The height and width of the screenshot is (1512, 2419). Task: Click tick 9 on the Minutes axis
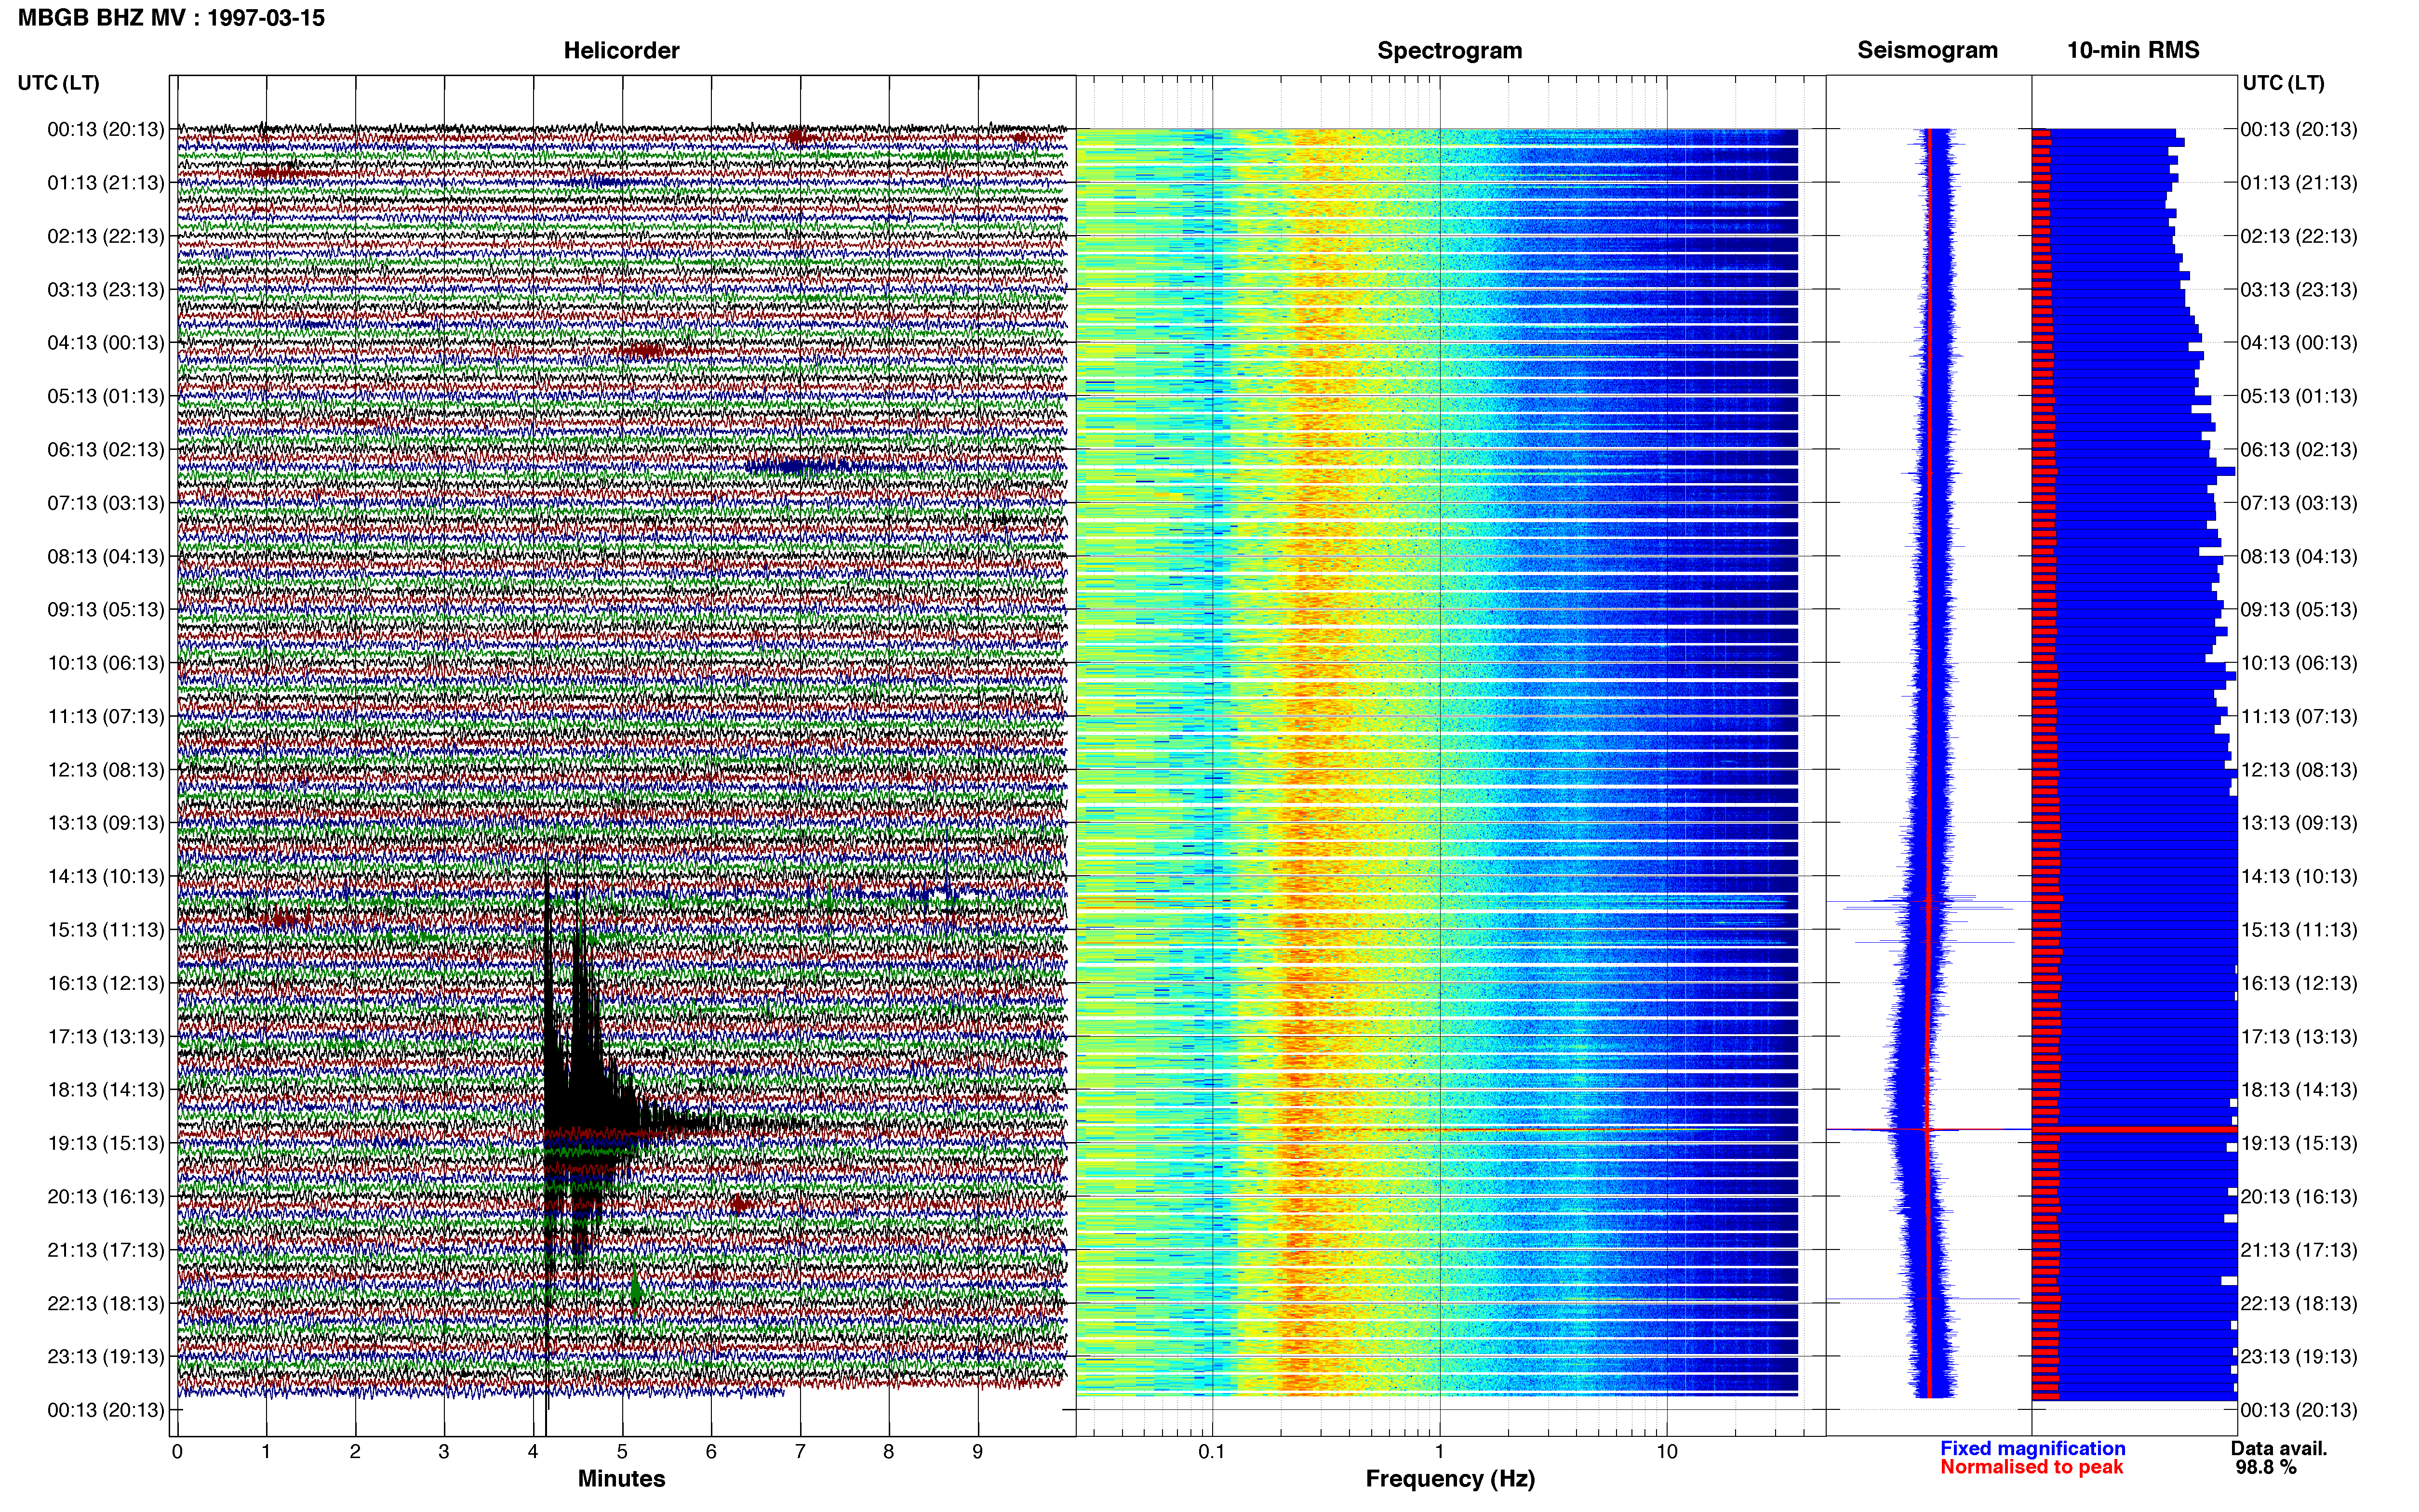click(977, 1452)
